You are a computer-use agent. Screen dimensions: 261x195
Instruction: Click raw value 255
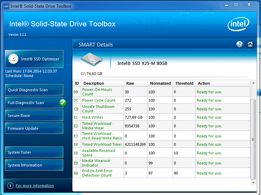[x=128, y=109]
